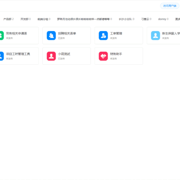The image size is (180, 180).
Task: Click the blue 招聘相关表单 app icon
Action: (51, 36)
